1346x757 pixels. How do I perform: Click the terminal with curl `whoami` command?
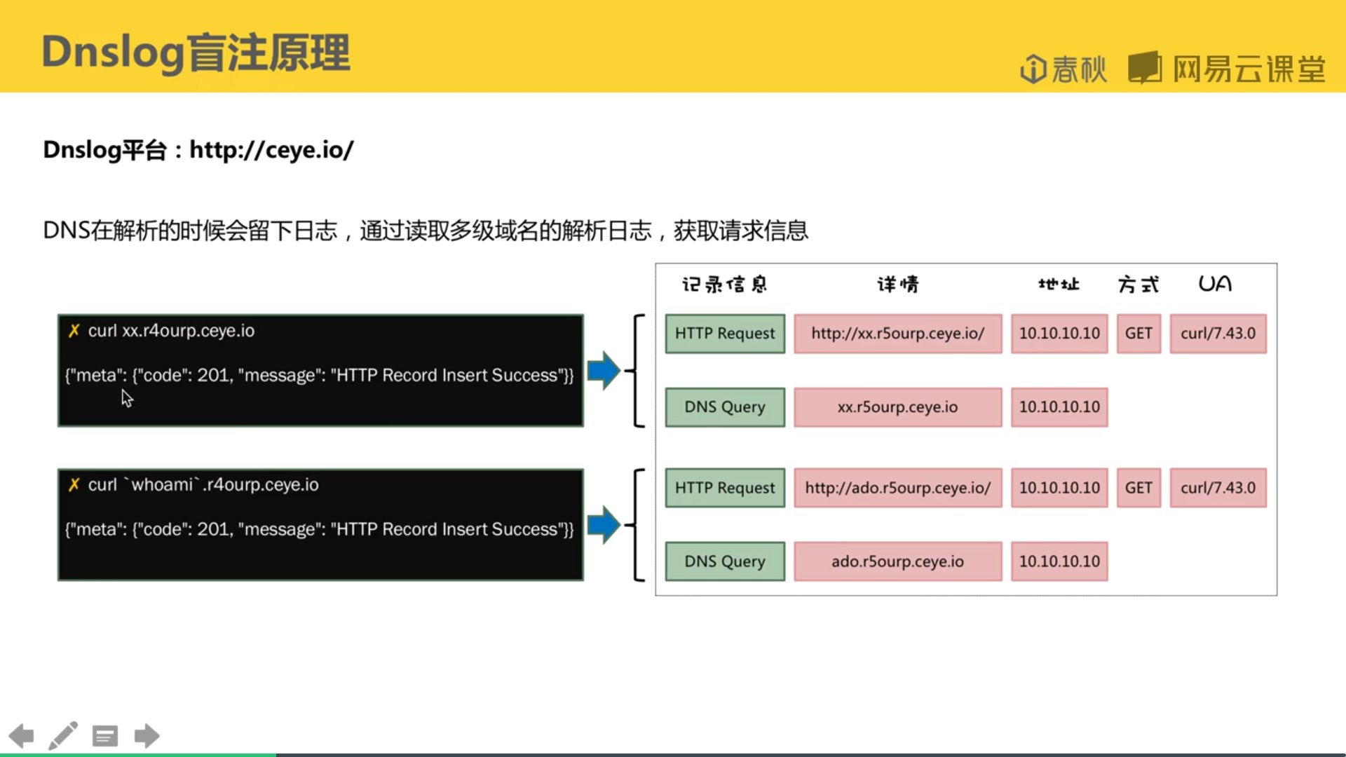click(x=320, y=524)
